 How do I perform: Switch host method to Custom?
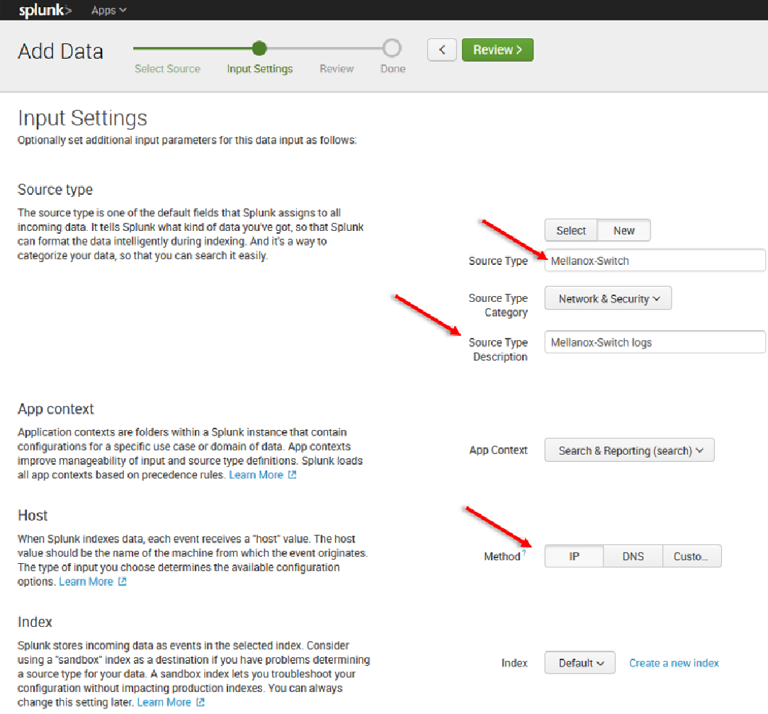[692, 556]
